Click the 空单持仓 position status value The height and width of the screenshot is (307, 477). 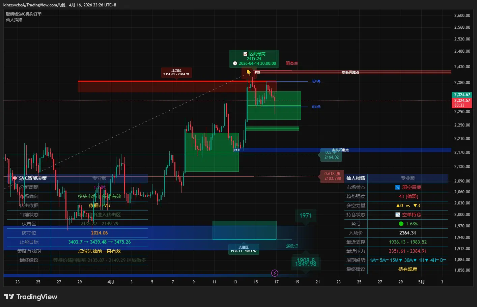coord(412,215)
